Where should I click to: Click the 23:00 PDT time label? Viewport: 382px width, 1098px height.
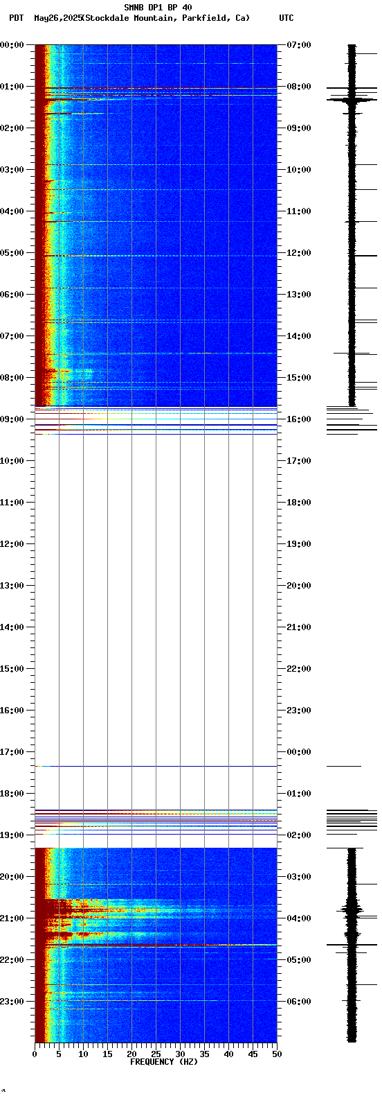[12, 1002]
